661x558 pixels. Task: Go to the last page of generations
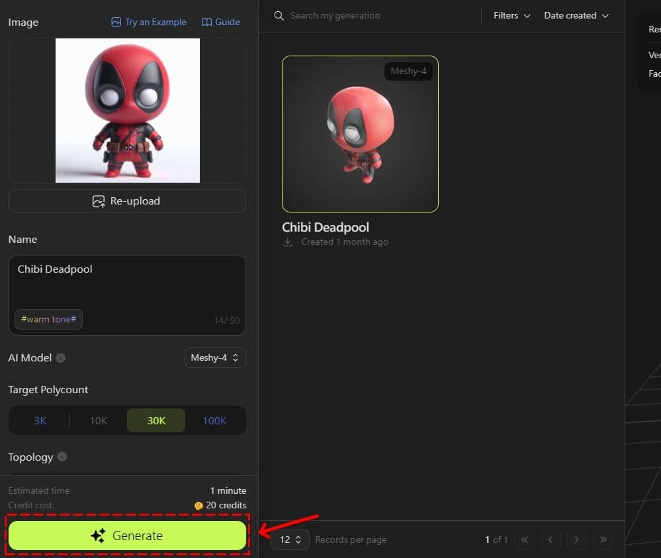click(x=603, y=539)
